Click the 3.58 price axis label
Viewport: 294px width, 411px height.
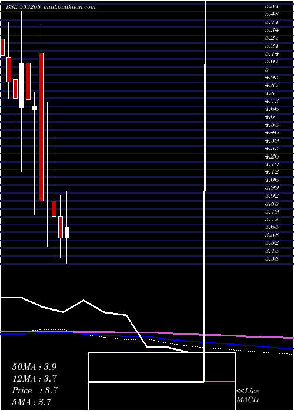272,235
